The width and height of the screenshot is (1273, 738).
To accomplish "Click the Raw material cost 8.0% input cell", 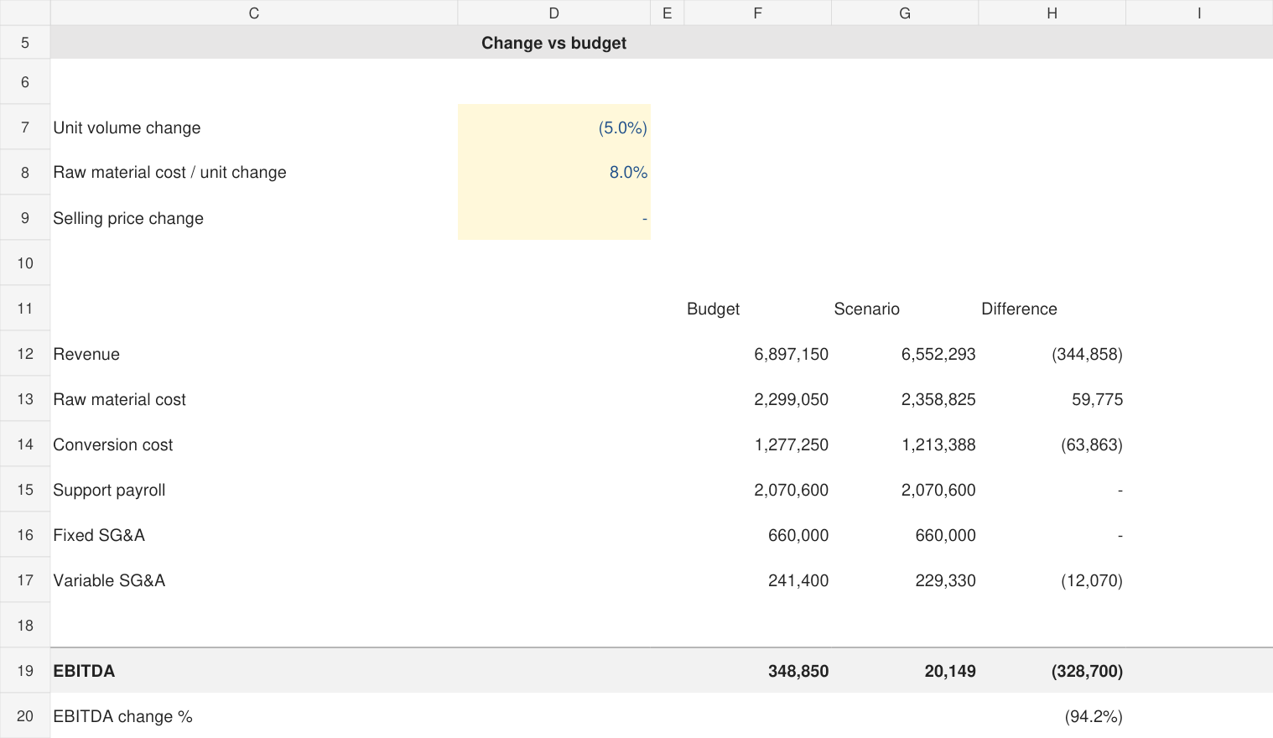I will click(x=553, y=172).
